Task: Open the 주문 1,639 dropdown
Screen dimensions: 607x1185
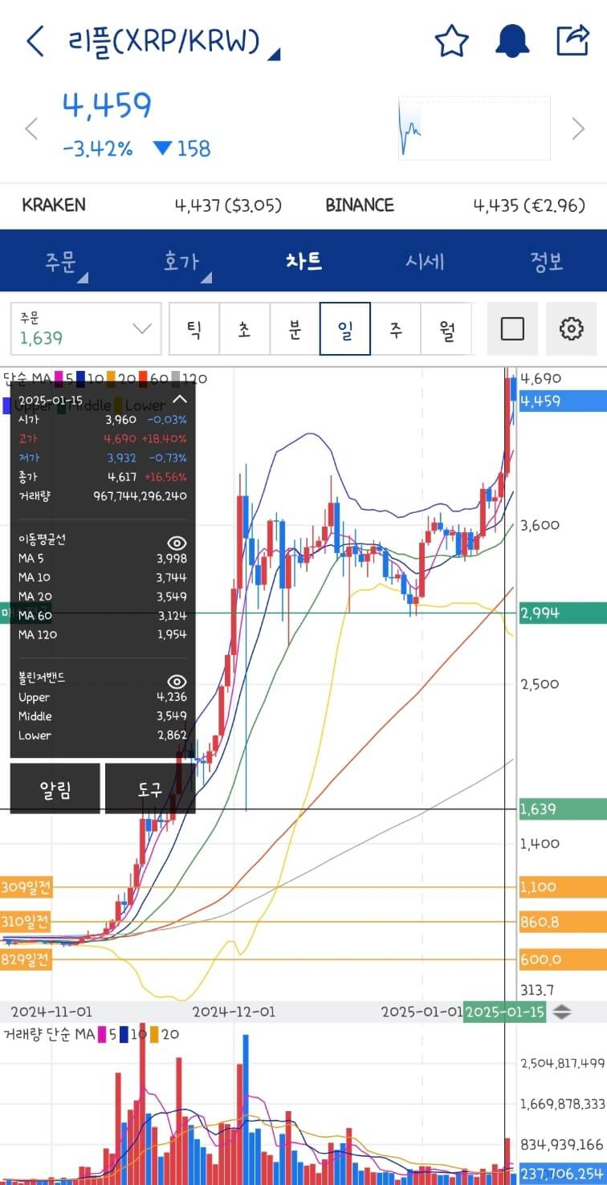Action: [86, 328]
